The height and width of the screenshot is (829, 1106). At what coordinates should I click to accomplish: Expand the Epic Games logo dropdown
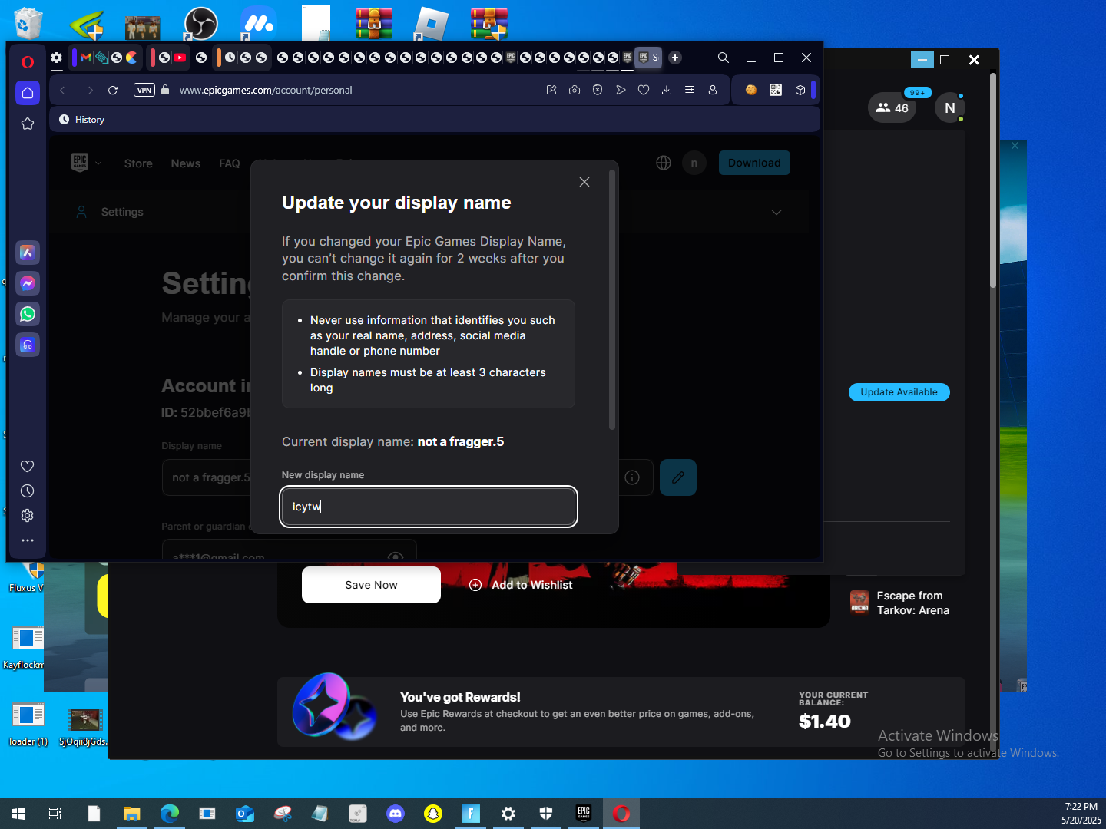86,163
